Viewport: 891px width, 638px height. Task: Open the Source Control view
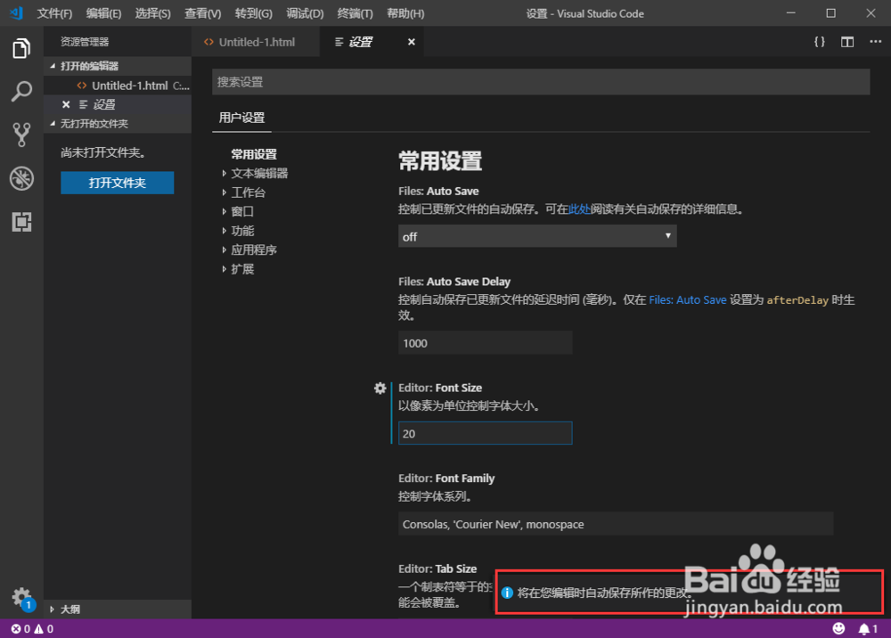21,135
